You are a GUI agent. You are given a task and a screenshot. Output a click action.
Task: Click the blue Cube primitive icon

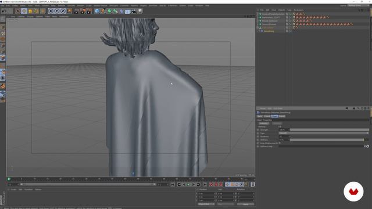point(97,11)
